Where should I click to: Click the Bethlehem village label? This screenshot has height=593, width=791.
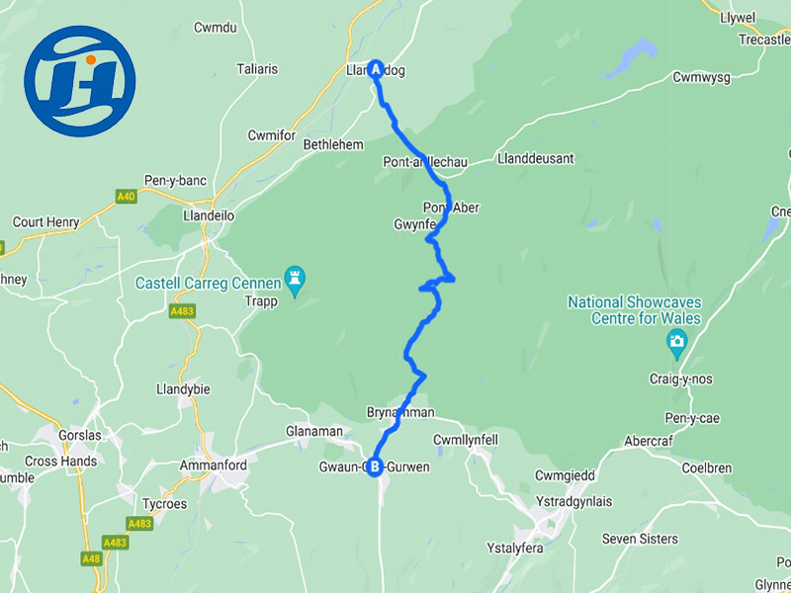pyautogui.click(x=333, y=145)
